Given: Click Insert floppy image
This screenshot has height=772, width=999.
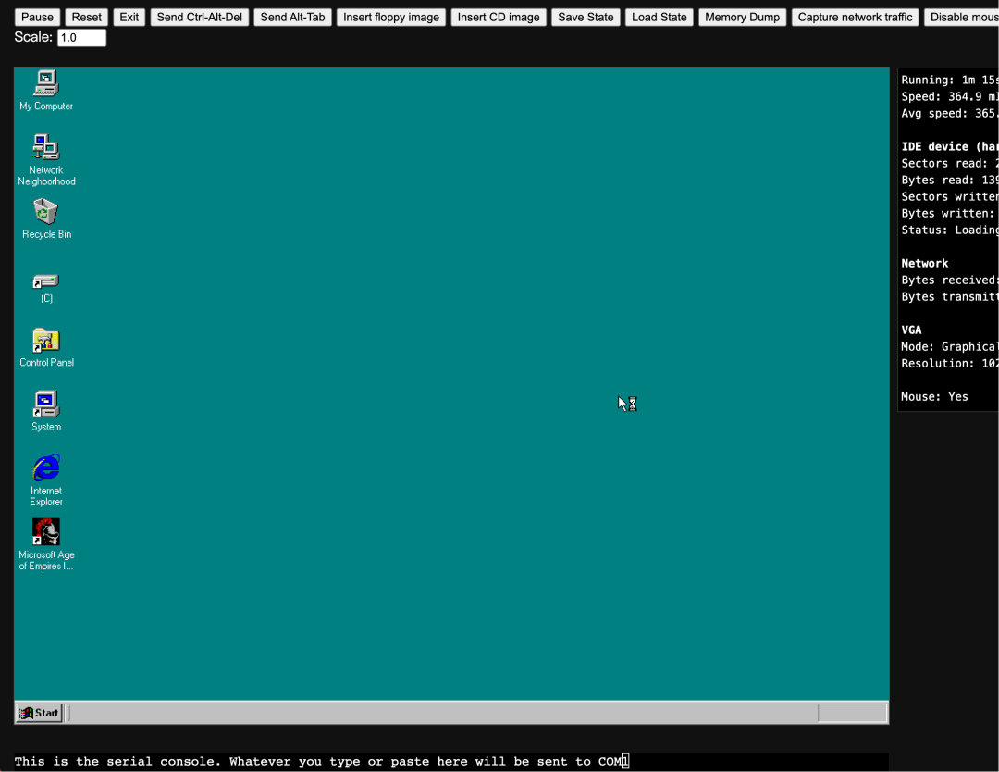Looking at the screenshot, I should click(x=391, y=18).
